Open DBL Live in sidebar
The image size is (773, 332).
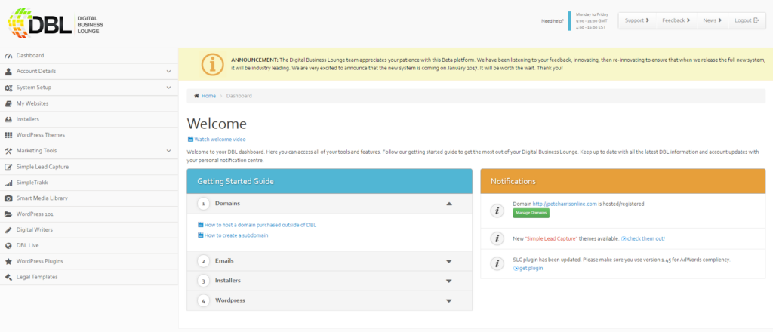89,245
